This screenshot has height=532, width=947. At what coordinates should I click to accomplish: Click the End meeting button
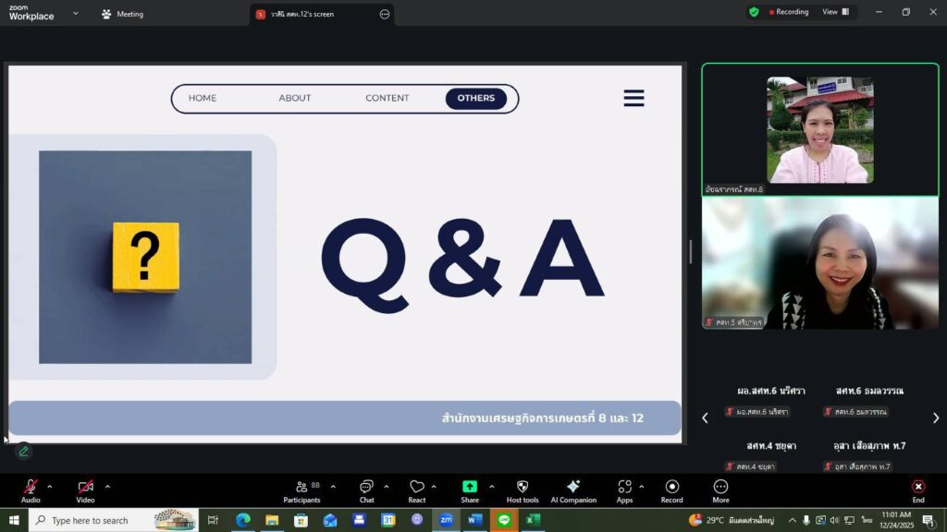(918, 490)
